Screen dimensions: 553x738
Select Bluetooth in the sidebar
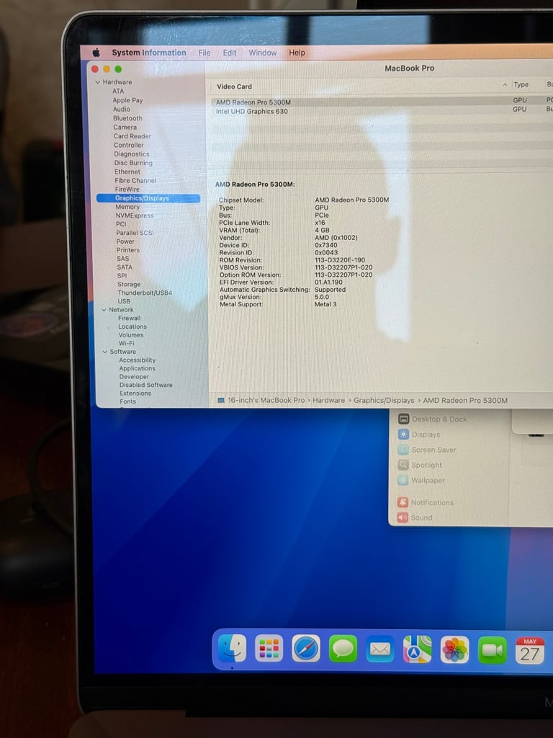coord(127,118)
